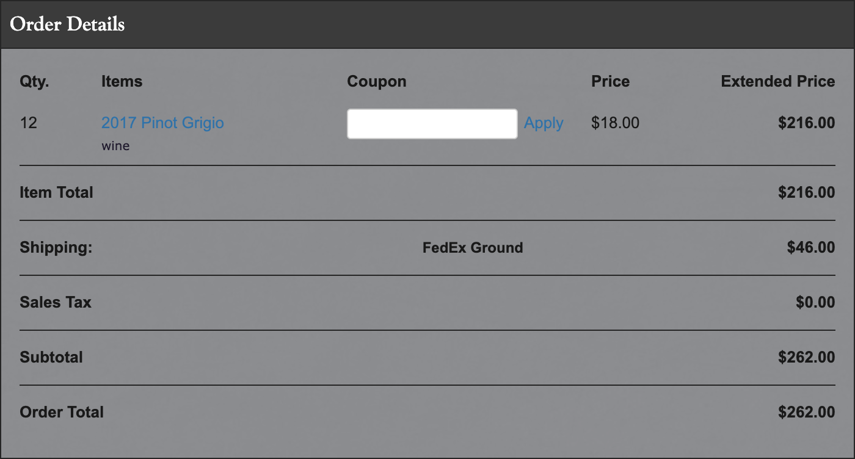Click the Apply coupon link
The image size is (855, 459).
click(544, 123)
